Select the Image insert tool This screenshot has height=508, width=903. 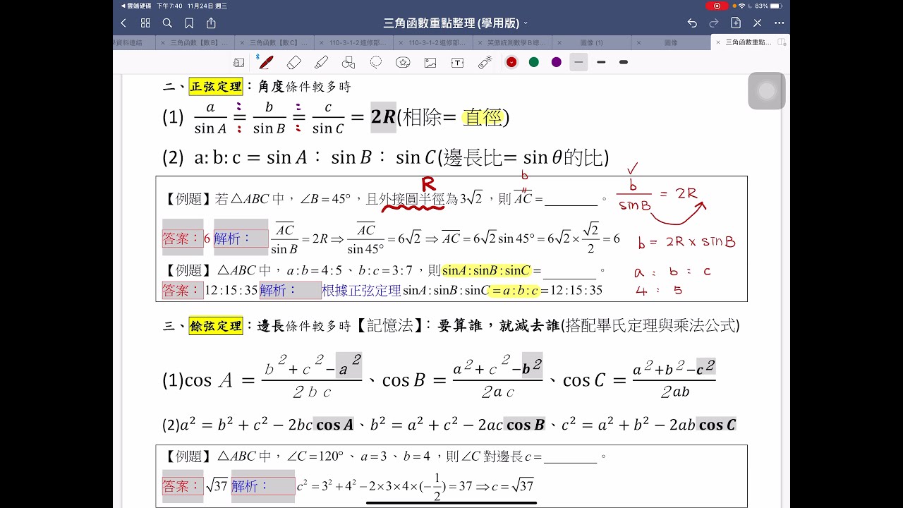430,62
